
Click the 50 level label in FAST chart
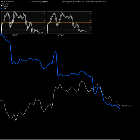tap(45, 20)
